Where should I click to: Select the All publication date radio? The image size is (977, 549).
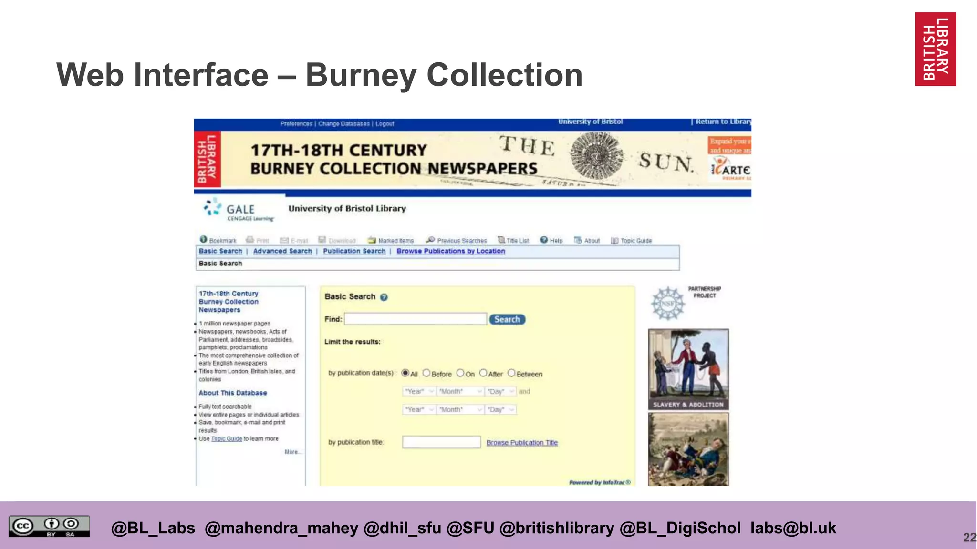[405, 373]
